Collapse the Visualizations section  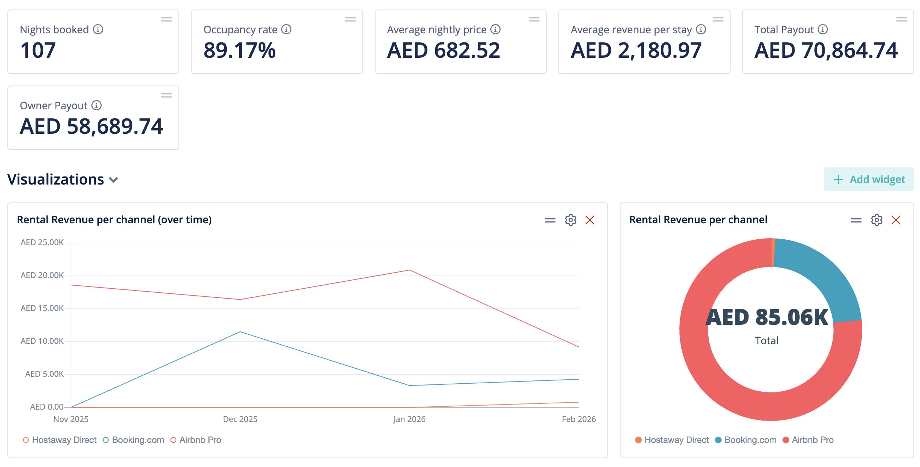point(113,180)
